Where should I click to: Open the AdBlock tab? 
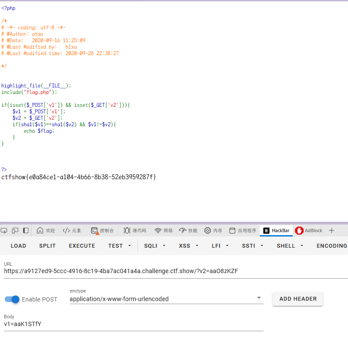pyautogui.click(x=309, y=230)
